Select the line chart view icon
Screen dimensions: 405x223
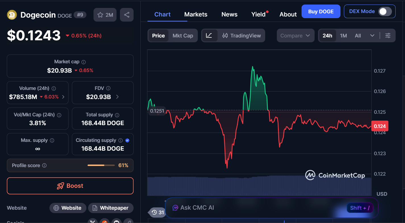click(x=209, y=35)
